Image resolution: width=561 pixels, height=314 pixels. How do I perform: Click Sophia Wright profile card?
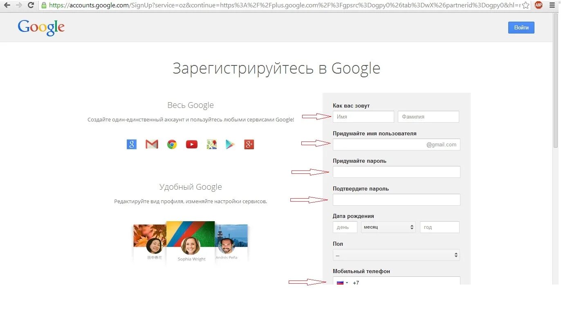[x=191, y=242]
